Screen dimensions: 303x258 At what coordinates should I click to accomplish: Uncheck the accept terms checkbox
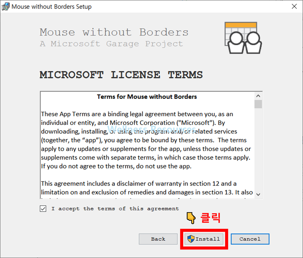click(43, 209)
